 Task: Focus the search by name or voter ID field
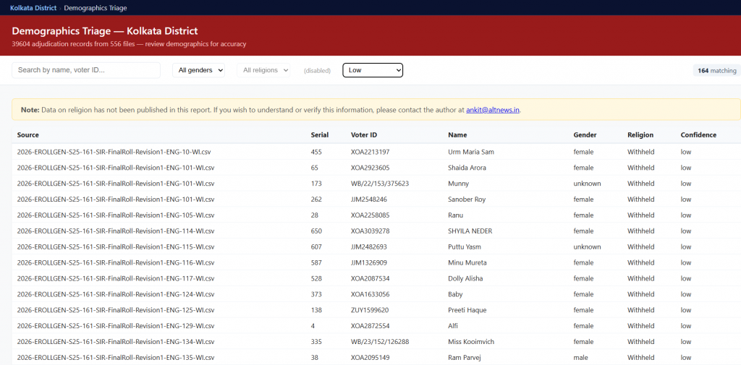click(x=86, y=70)
